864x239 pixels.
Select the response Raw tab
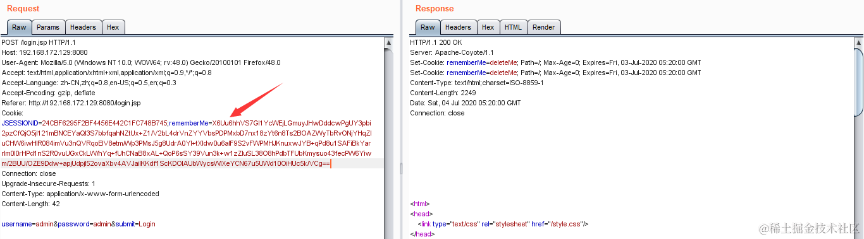coord(428,27)
